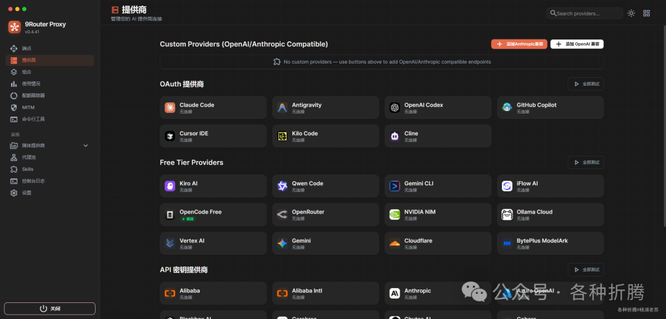The height and width of the screenshot is (319, 666).
Task: Run 全部测试 for API 密钥提供商
Action: [x=586, y=270]
